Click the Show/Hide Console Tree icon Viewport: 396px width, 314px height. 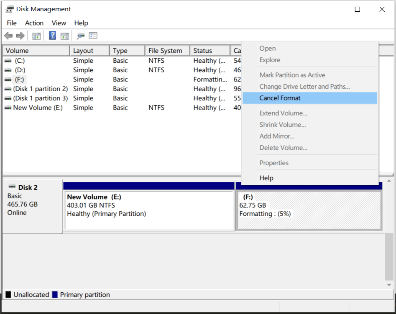click(36, 36)
